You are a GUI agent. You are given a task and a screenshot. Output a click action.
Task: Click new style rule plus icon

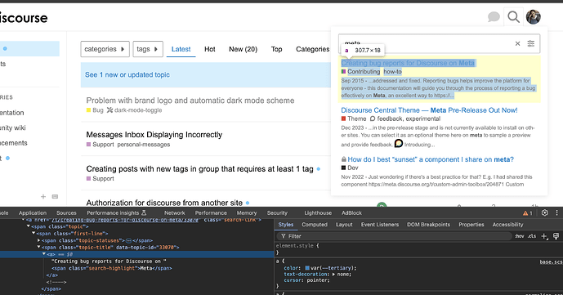point(544,236)
